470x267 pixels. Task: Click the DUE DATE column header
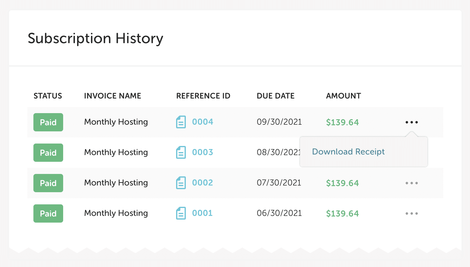point(275,96)
